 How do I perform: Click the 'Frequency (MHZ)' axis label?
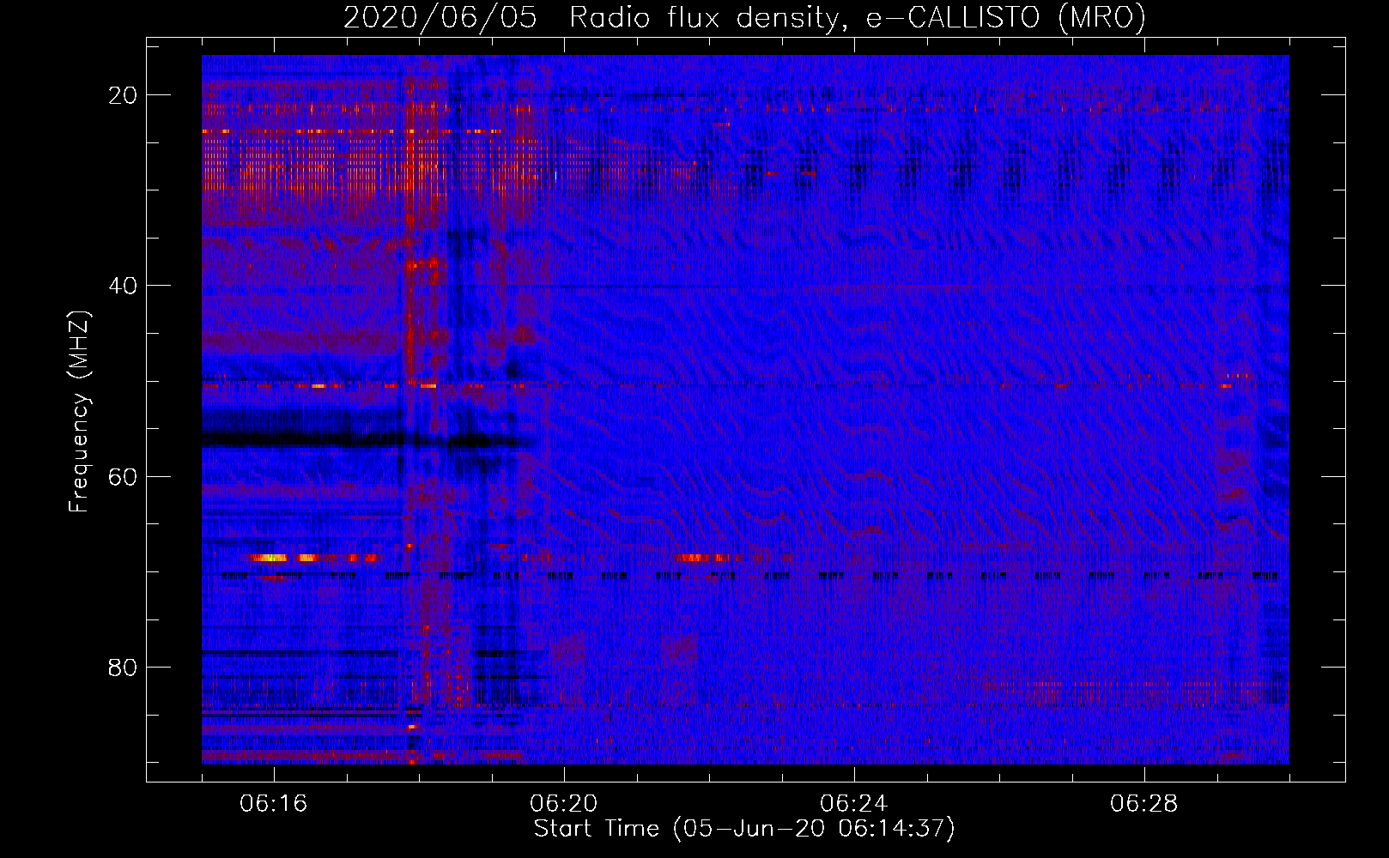(79, 411)
